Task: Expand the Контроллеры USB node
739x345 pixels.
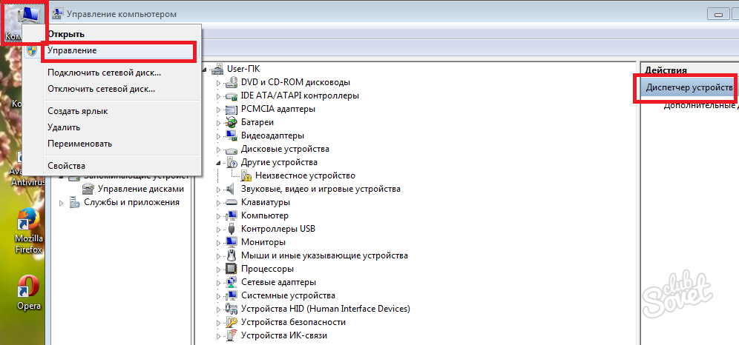Action: point(219,230)
